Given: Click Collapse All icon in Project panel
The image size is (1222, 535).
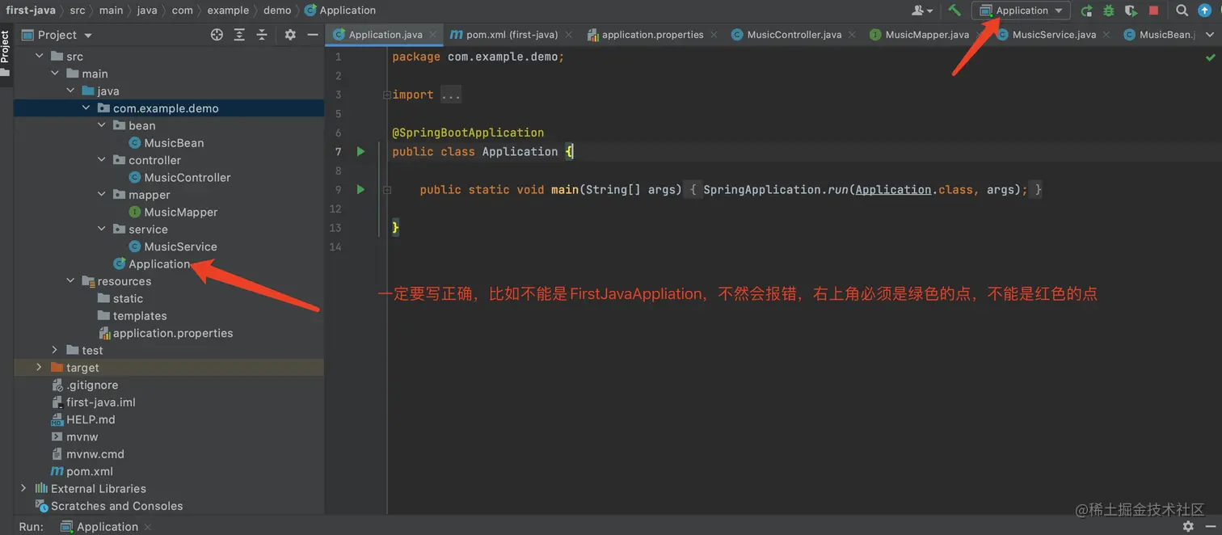Looking at the screenshot, I should [x=262, y=35].
